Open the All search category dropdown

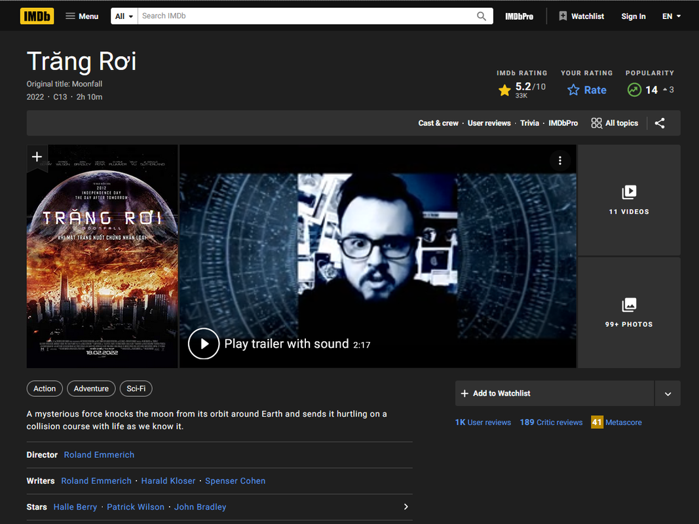pos(124,16)
